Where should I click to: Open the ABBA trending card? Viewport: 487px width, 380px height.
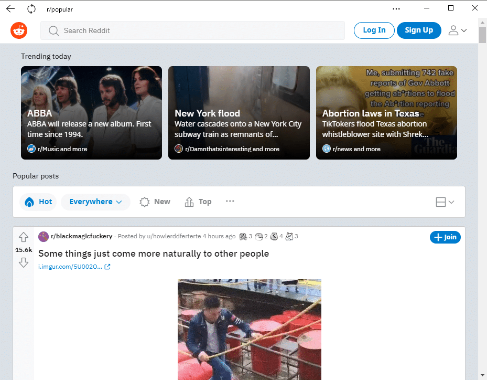(x=91, y=112)
